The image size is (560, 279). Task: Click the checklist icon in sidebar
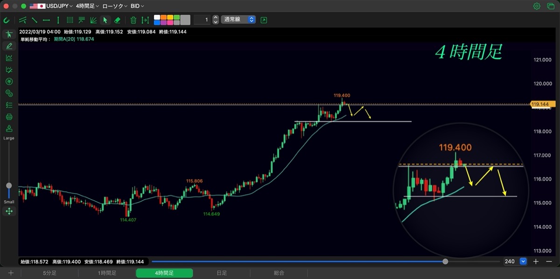(x=9, y=105)
